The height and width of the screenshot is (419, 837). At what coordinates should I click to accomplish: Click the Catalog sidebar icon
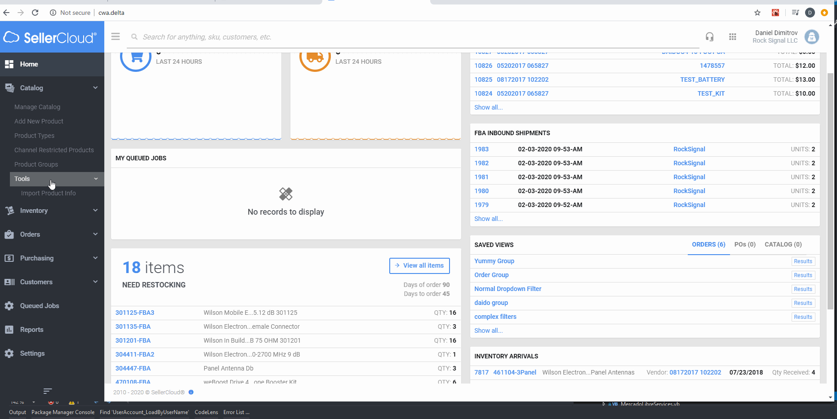coord(9,88)
